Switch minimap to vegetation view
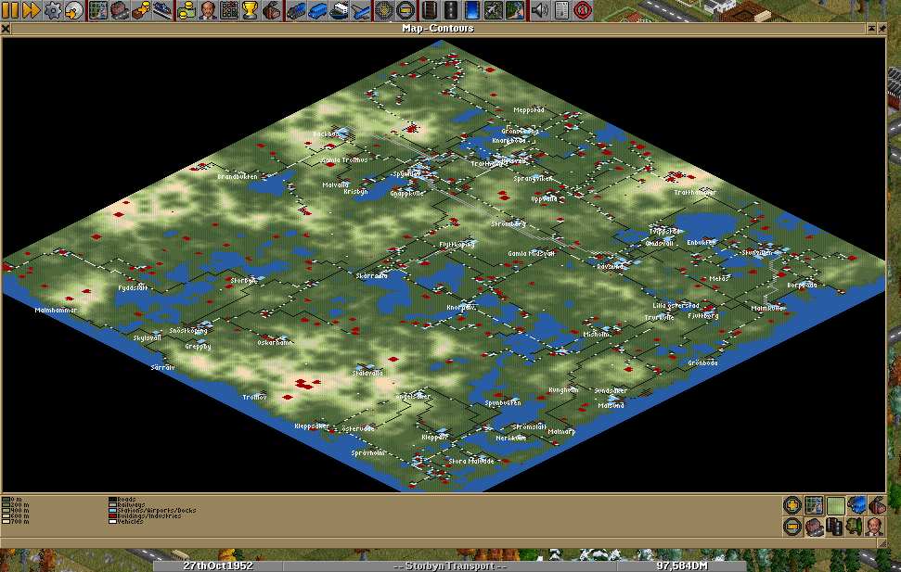The height and width of the screenshot is (572, 901). [x=856, y=527]
